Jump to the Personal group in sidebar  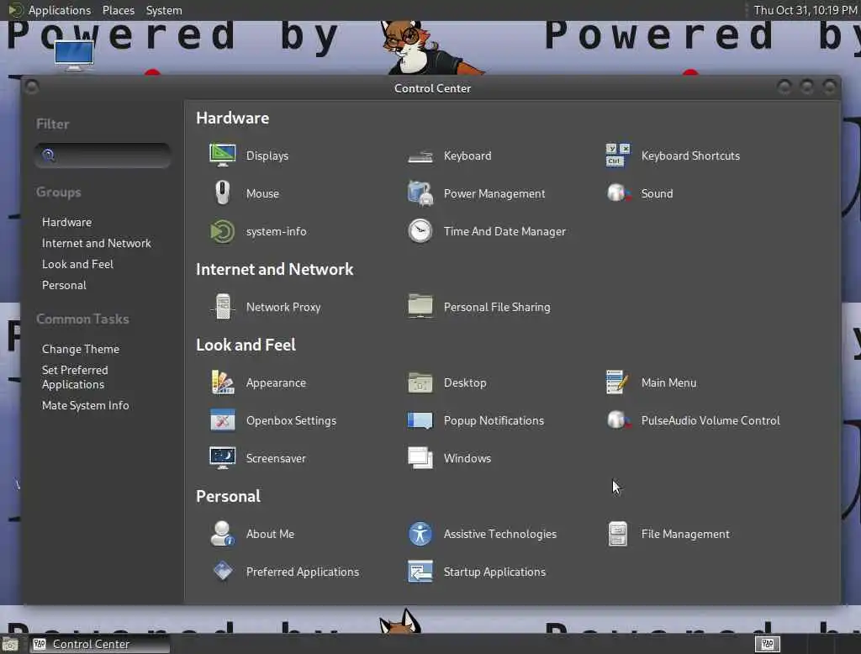click(x=64, y=285)
